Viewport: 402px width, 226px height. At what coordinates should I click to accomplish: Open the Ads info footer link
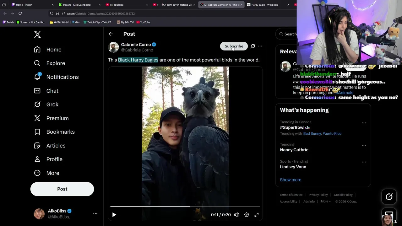(x=309, y=202)
